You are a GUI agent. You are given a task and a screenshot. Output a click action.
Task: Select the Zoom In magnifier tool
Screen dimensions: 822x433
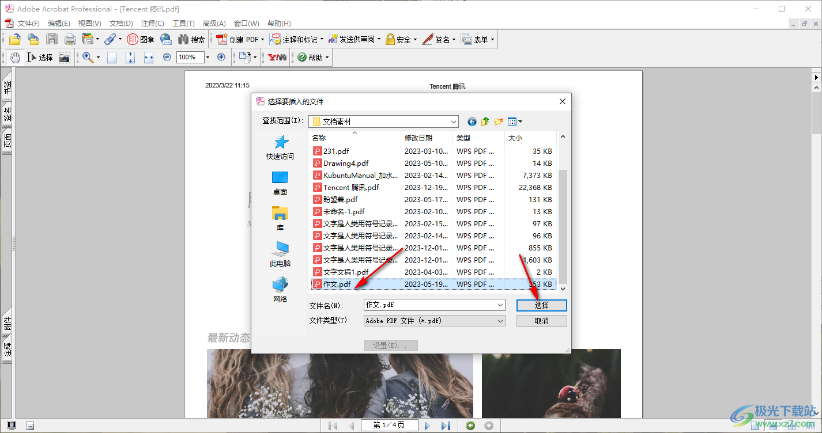(x=88, y=57)
